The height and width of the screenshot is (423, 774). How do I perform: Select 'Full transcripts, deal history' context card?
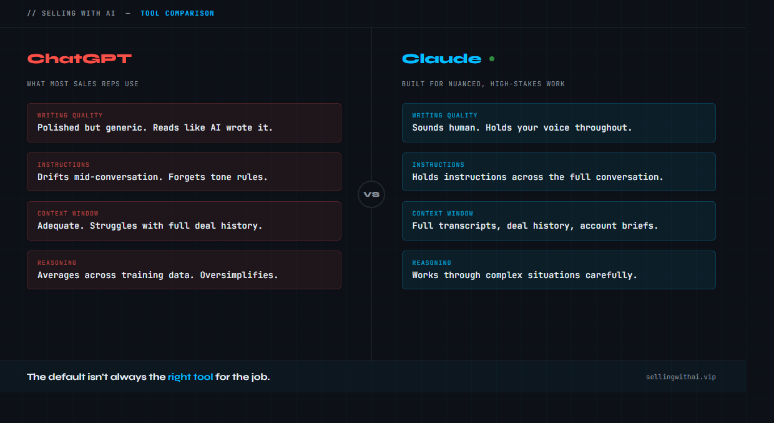[x=559, y=221]
